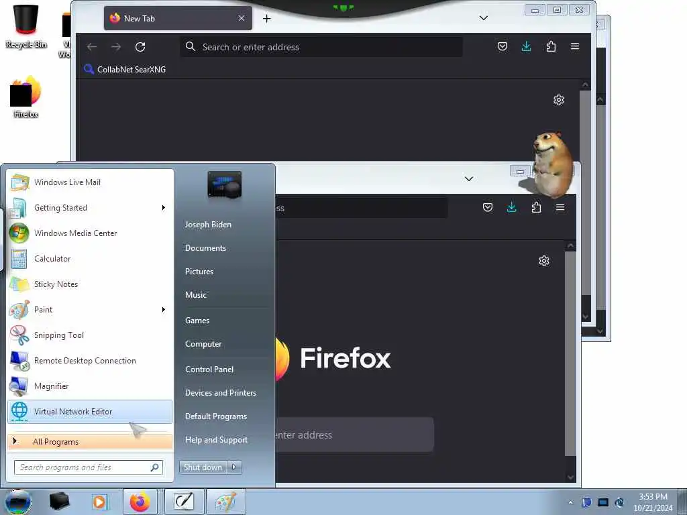Go forward in top Firefox window

pos(116,46)
